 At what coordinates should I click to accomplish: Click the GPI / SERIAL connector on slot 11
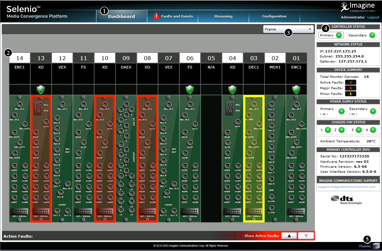(84, 211)
